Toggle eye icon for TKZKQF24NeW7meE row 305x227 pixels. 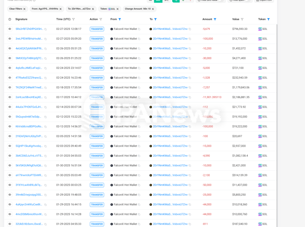[x=10, y=87]
